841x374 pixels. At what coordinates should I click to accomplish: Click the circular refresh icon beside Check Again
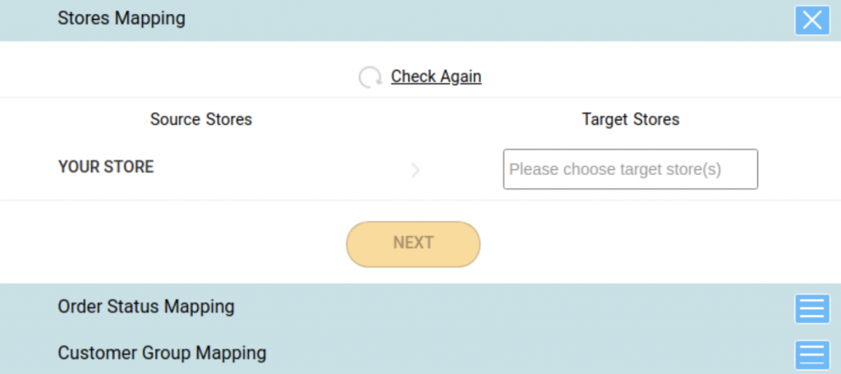[x=370, y=77]
